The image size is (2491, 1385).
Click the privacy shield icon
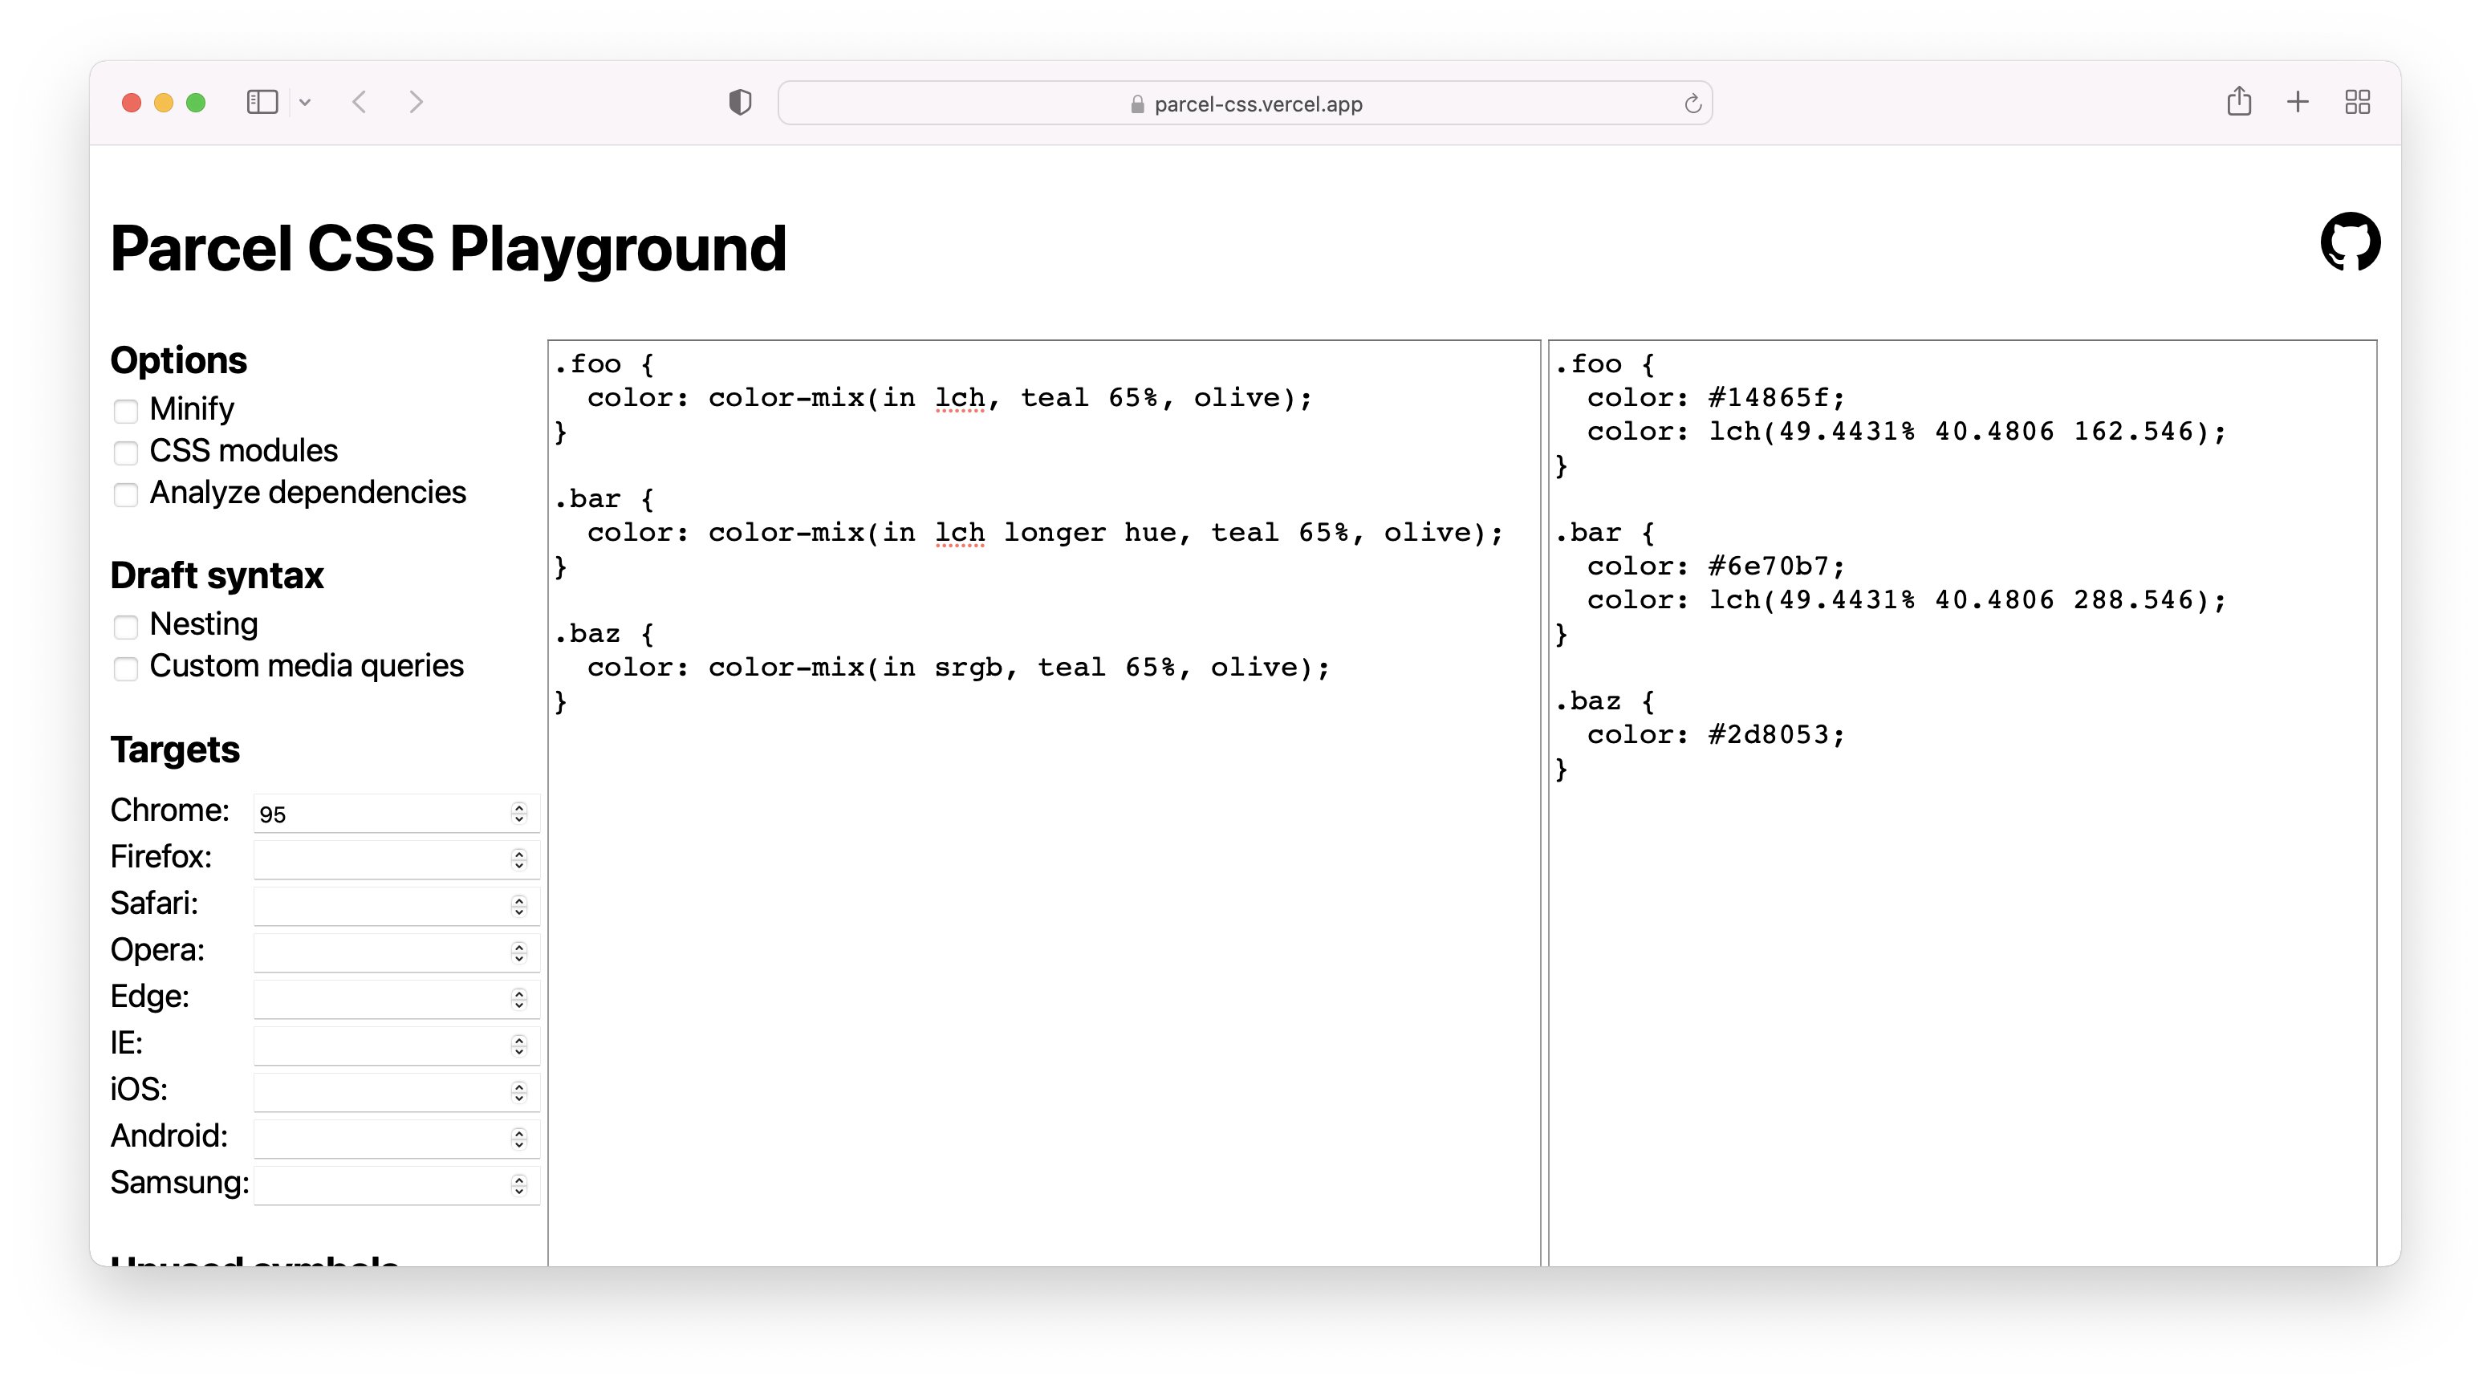point(740,103)
